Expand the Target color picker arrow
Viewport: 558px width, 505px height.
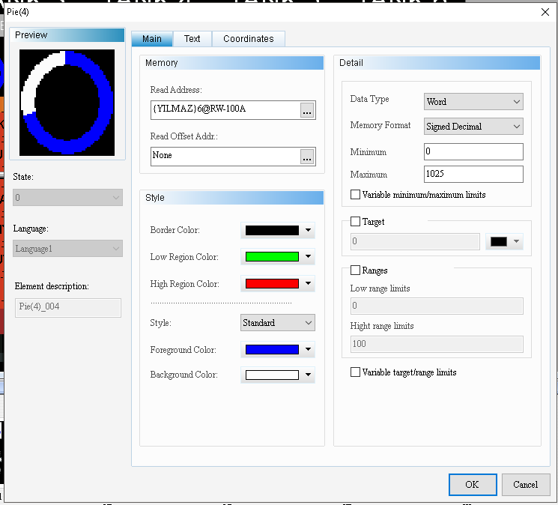coord(516,241)
